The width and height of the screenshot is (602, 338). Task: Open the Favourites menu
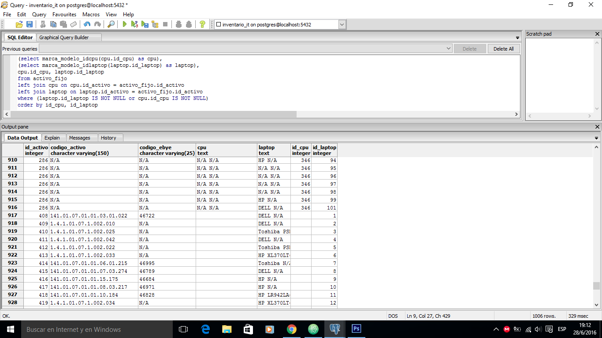coord(64,15)
